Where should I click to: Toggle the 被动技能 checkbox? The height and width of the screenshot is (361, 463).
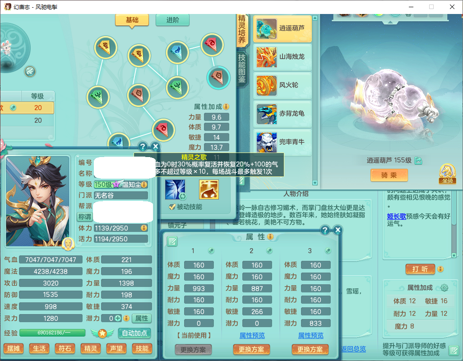pyautogui.click(x=172, y=207)
